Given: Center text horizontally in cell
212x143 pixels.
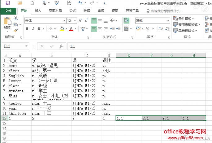Looking at the screenshot, I should click(100, 29).
